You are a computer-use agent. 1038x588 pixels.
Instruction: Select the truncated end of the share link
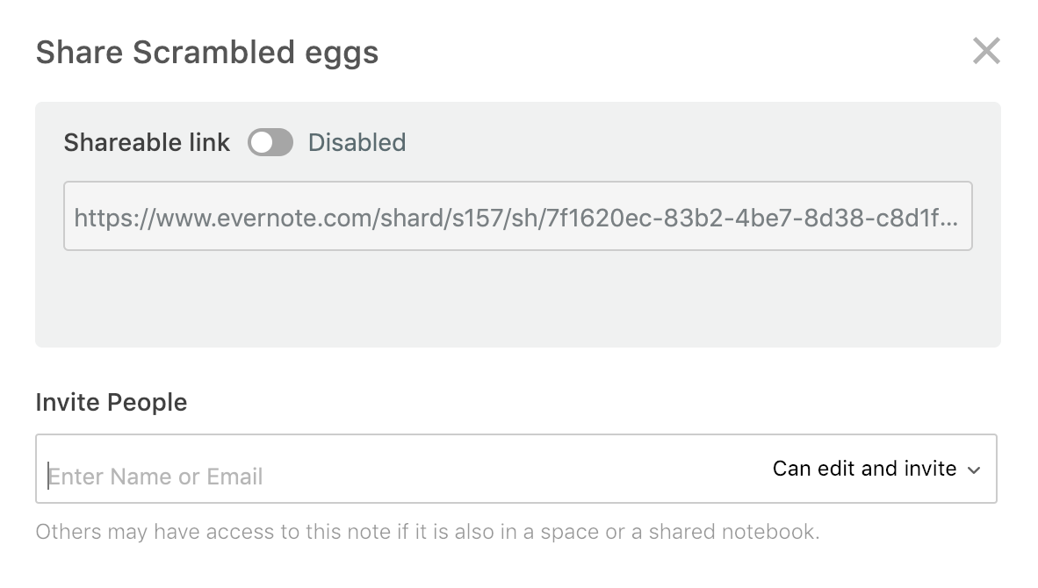coord(940,217)
